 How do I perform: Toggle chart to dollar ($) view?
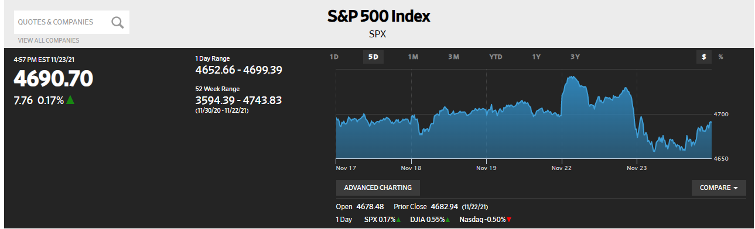[x=703, y=57]
